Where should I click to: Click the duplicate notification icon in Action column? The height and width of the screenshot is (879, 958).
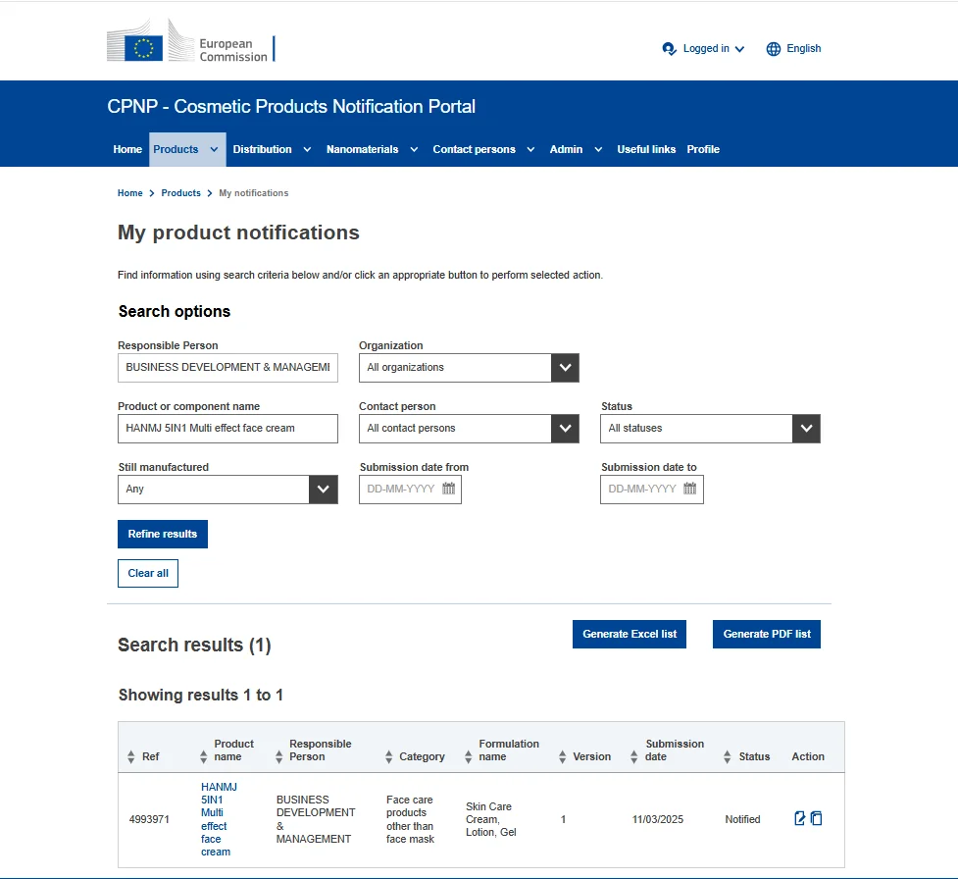click(817, 818)
